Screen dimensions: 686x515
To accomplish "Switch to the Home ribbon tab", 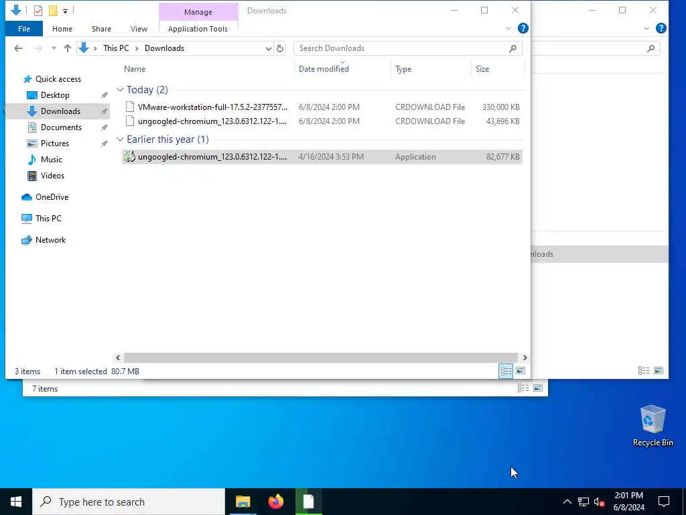I will coord(62,29).
